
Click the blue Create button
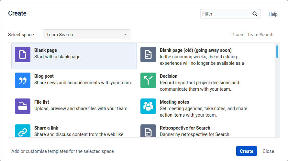[247, 151]
